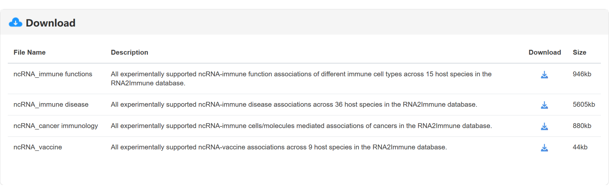The image size is (609, 194).
Task: Click the description mentioning 9 host species
Action: click(x=279, y=147)
